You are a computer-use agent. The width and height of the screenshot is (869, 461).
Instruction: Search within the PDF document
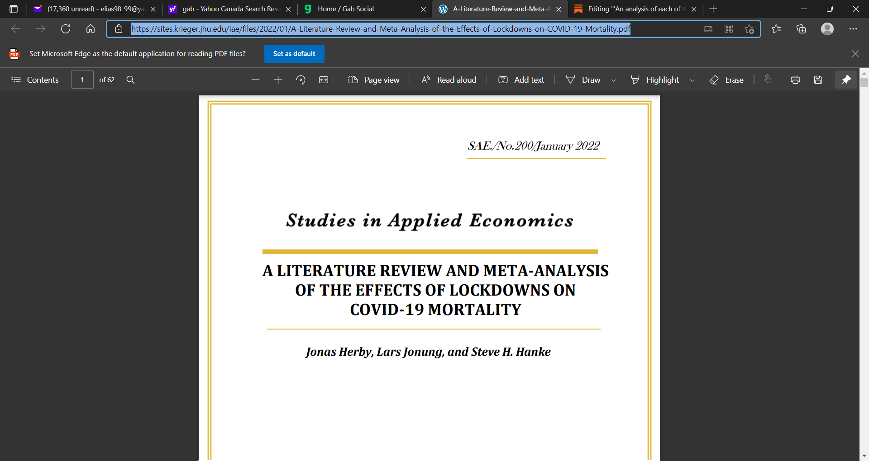point(130,80)
